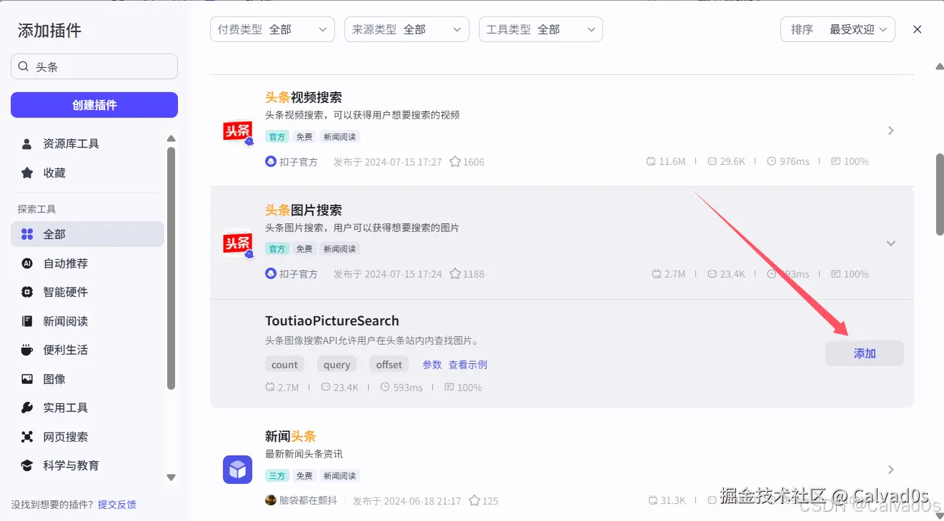Click the 科学与教育 graduation cap icon

27,465
